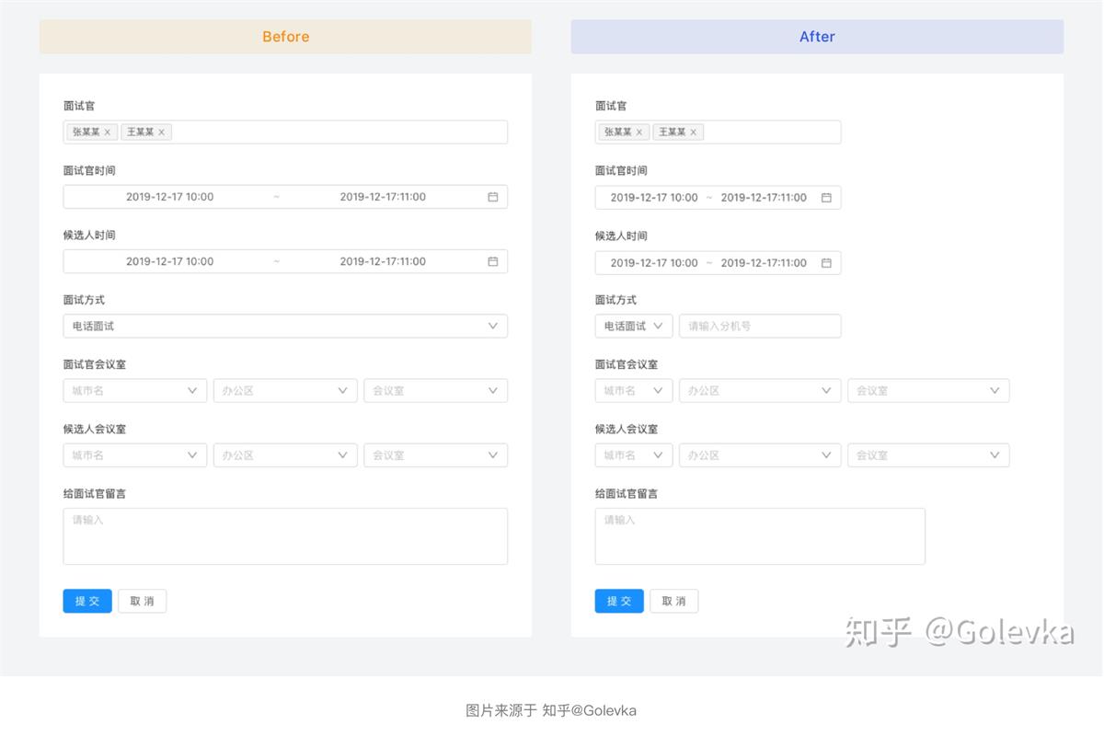
Task: Click start date of 候选人时间 in Before
Action: pos(169,261)
